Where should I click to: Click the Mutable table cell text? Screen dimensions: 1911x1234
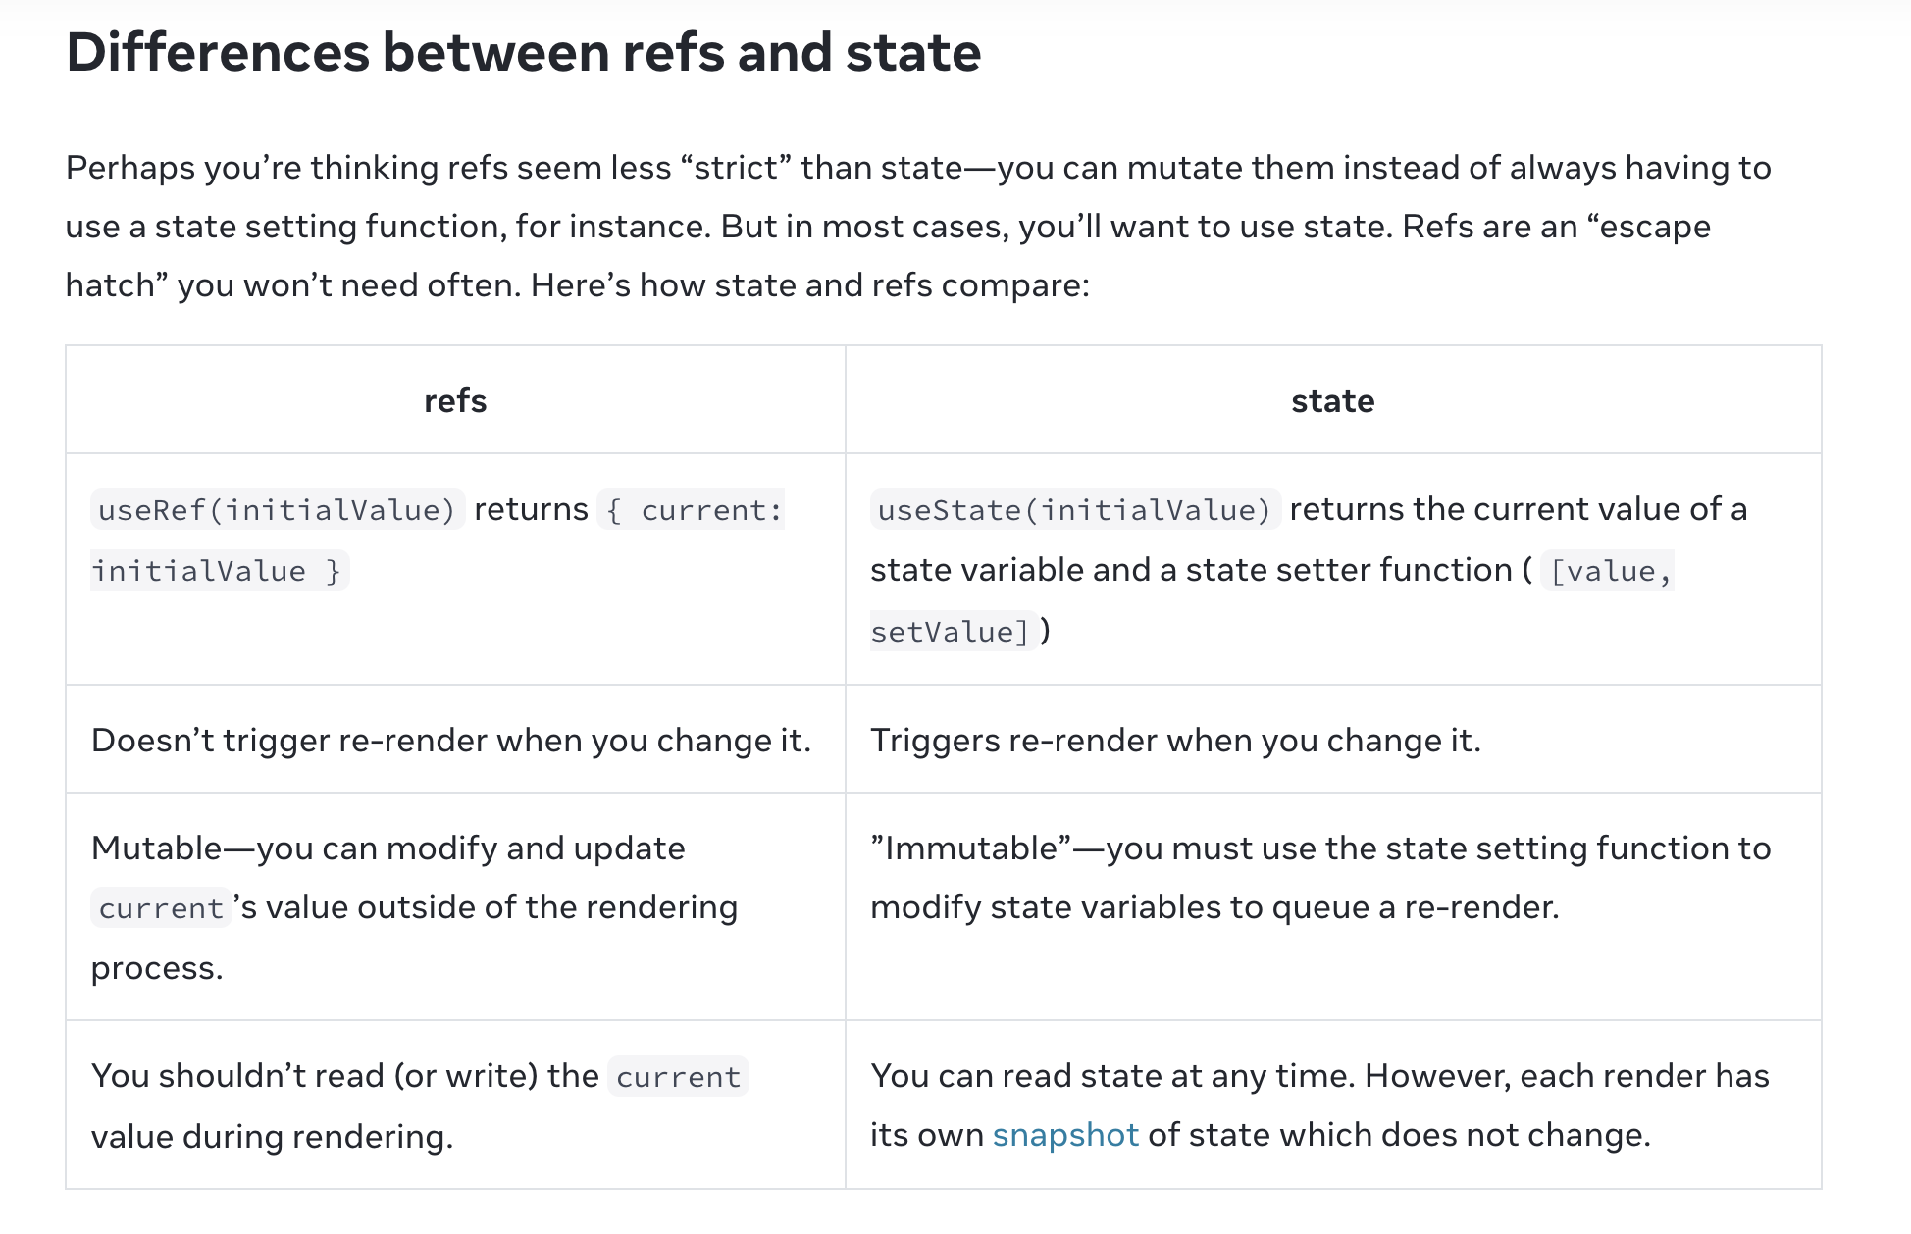(x=414, y=907)
